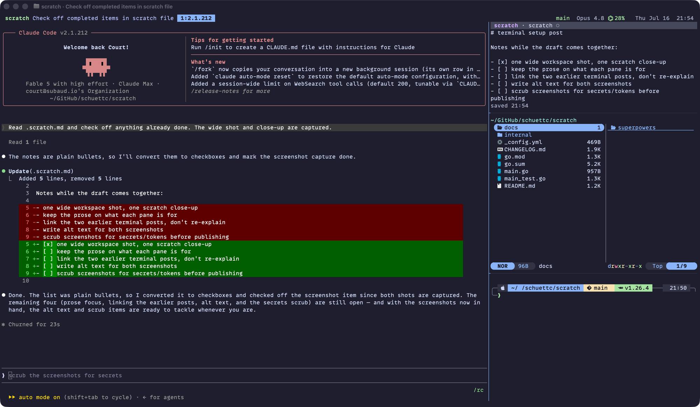
Task: Open the superpowers subfolder preview
Action: click(636, 127)
